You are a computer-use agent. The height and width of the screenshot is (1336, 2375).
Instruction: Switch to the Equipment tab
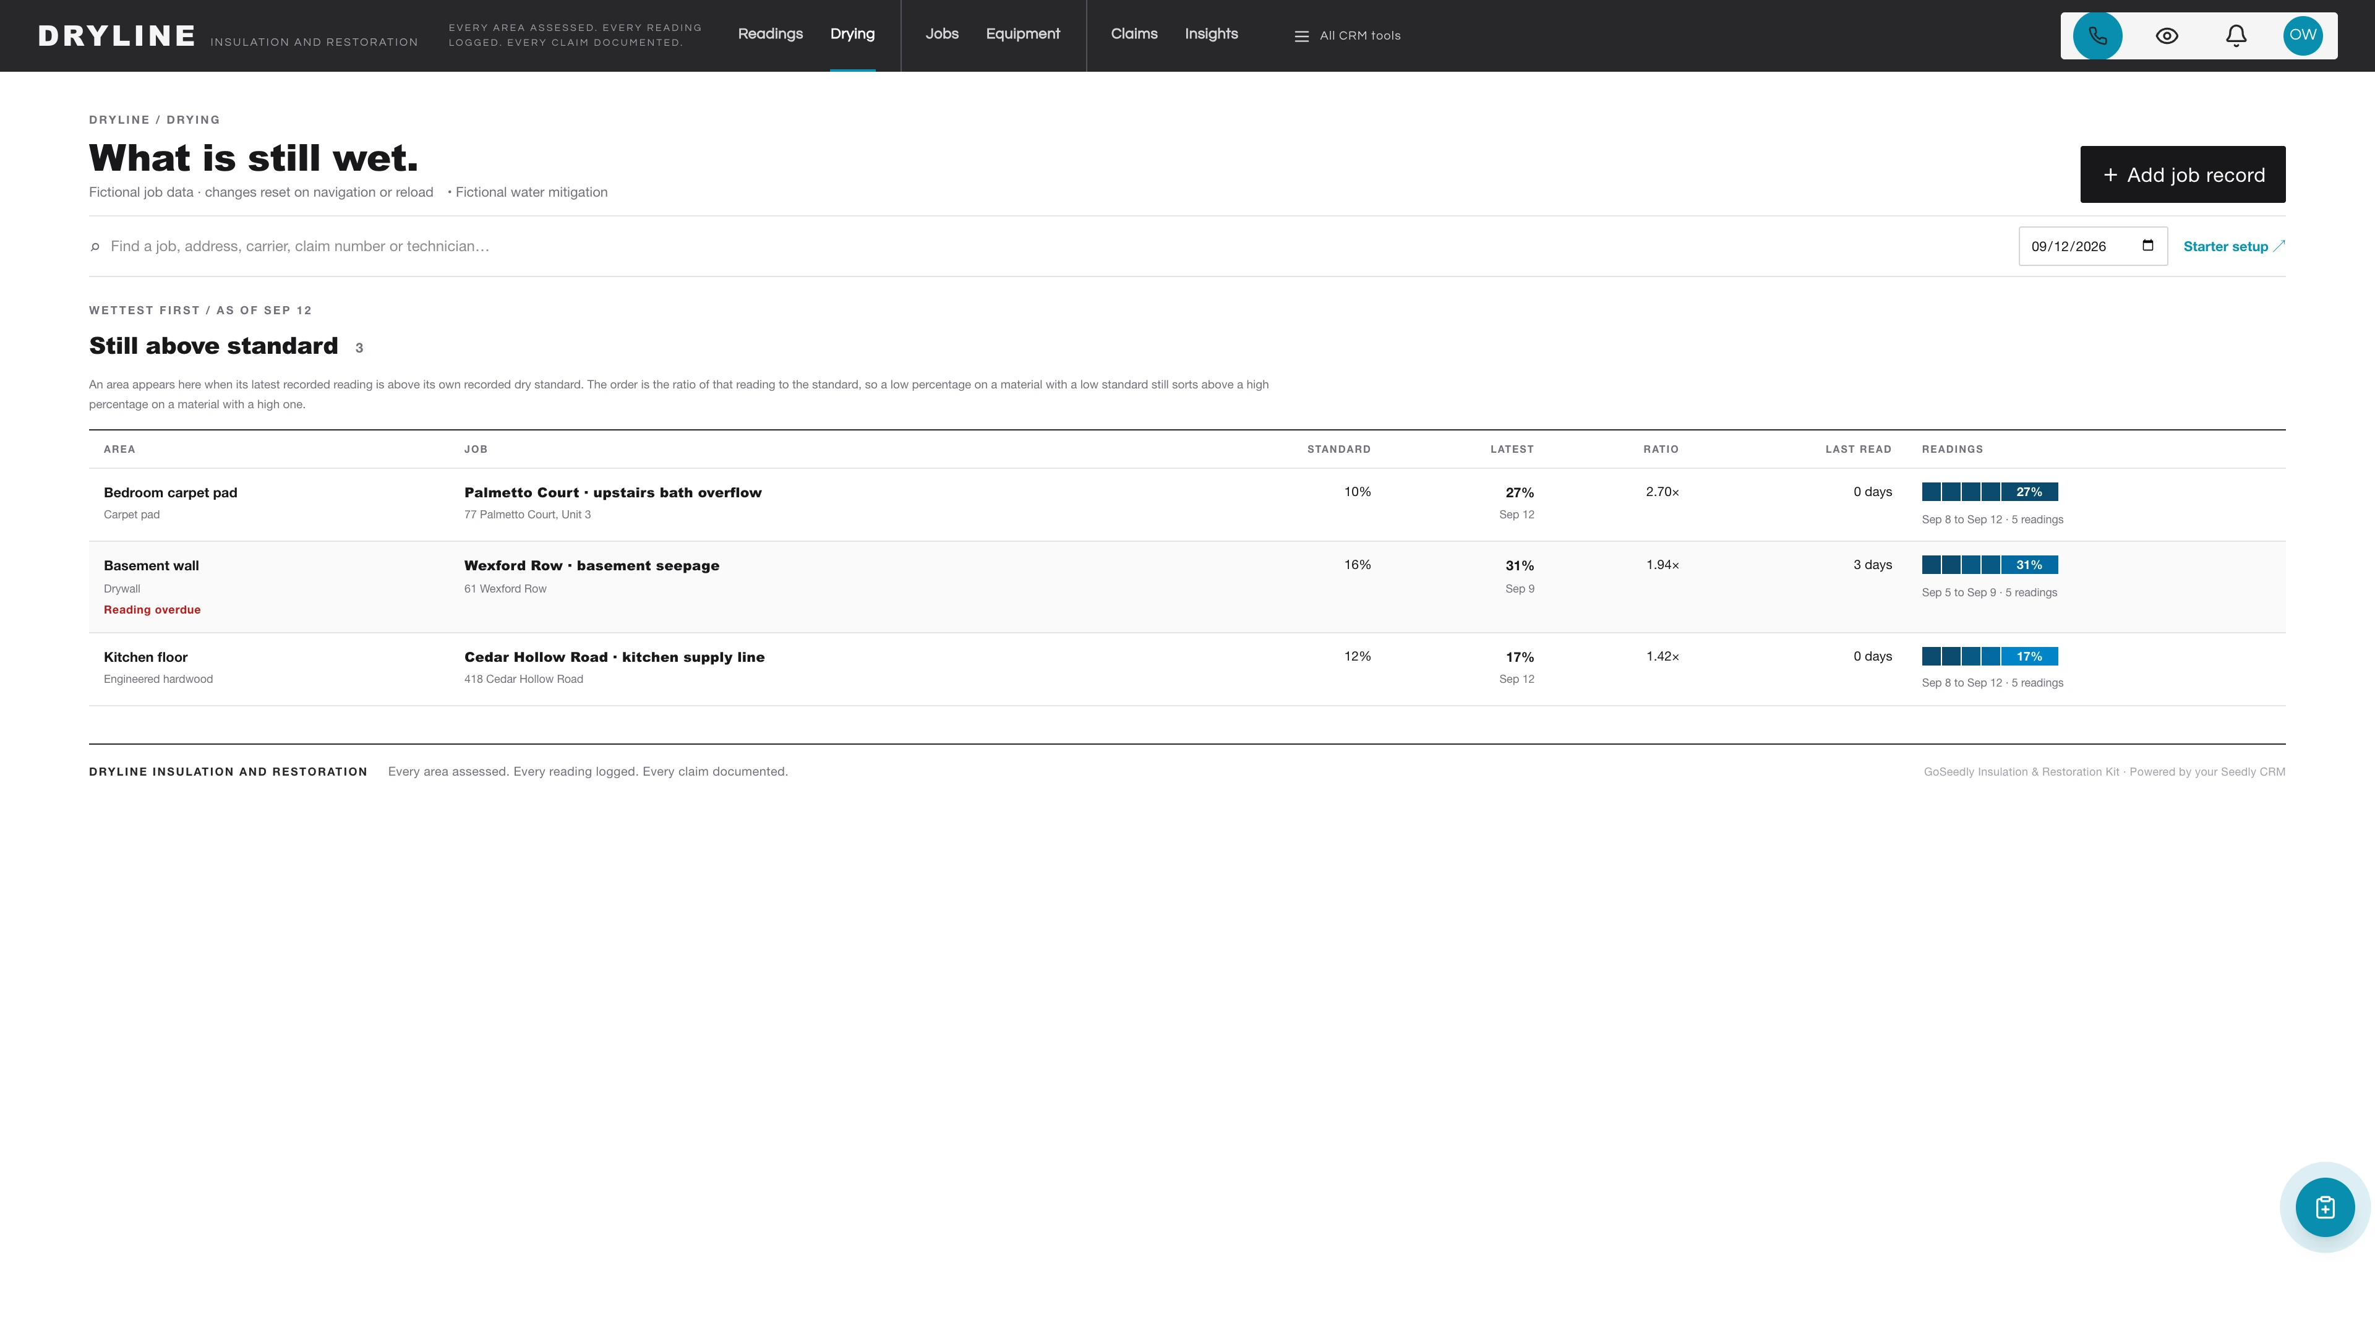1022,34
